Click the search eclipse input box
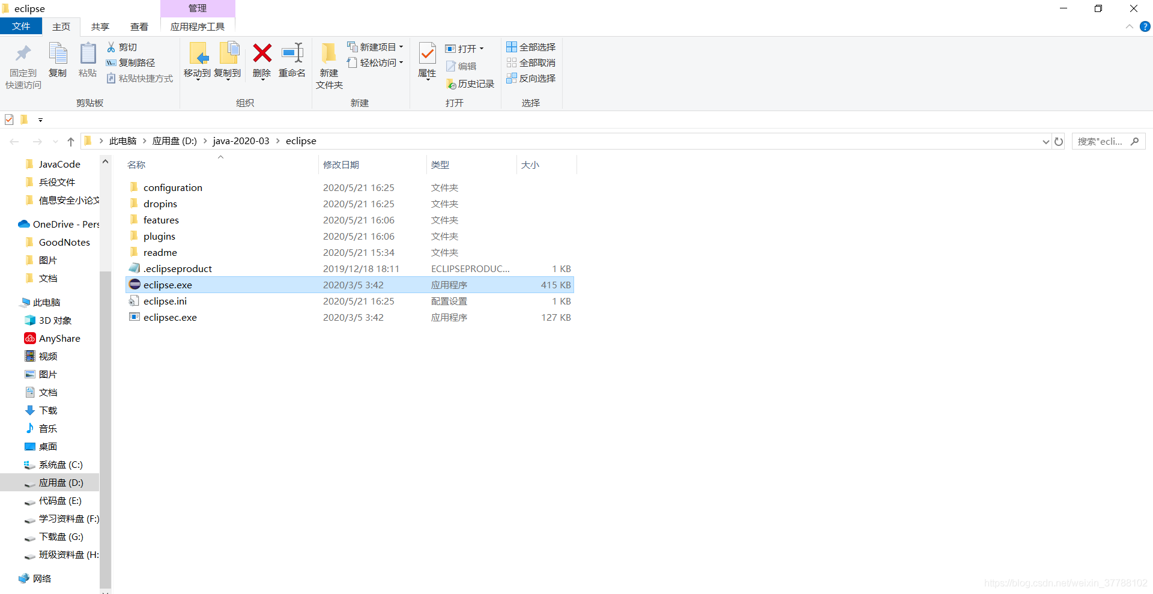The image size is (1153, 594). 1109,142
